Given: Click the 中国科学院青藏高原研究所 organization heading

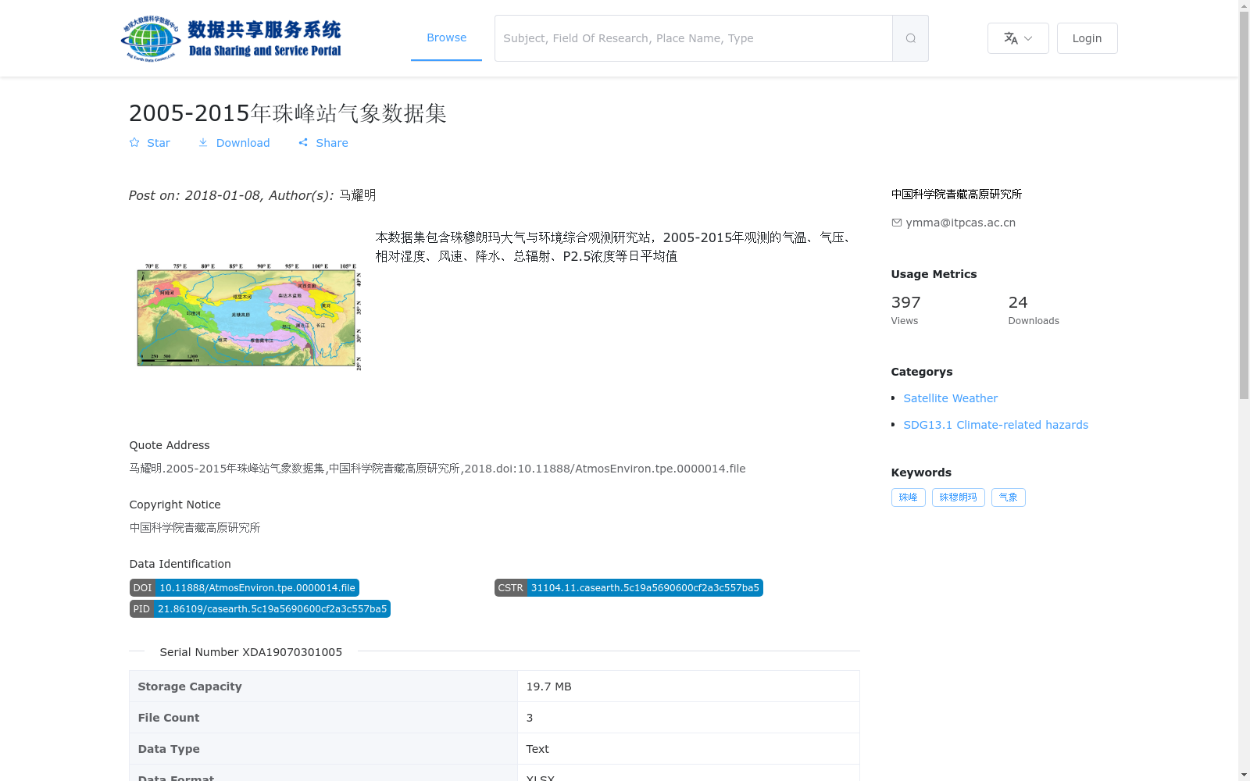Looking at the screenshot, I should click(x=956, y=194).
